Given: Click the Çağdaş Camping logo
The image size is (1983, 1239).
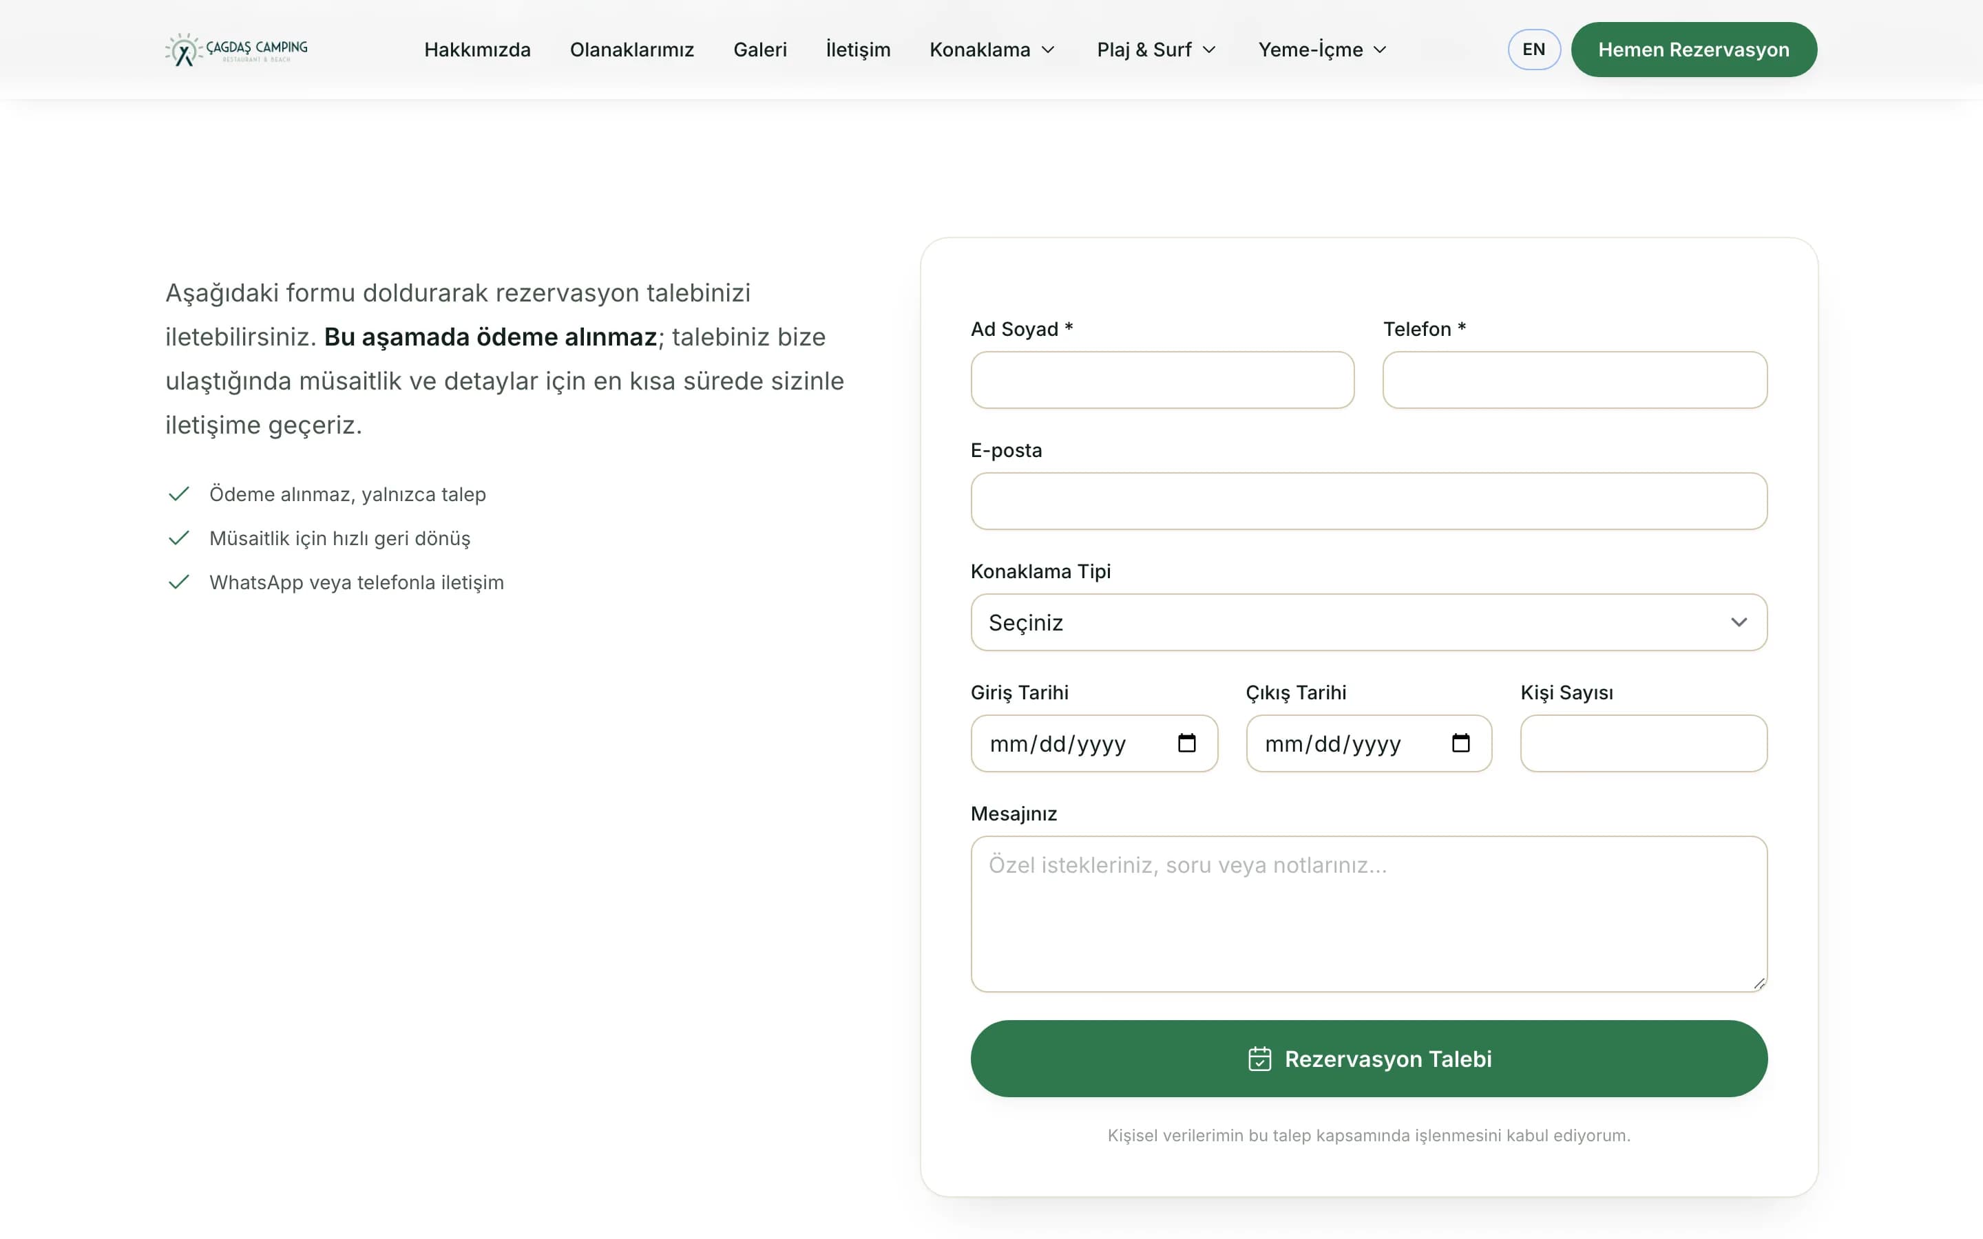Looking at the screenshot, I should (237, 50).
